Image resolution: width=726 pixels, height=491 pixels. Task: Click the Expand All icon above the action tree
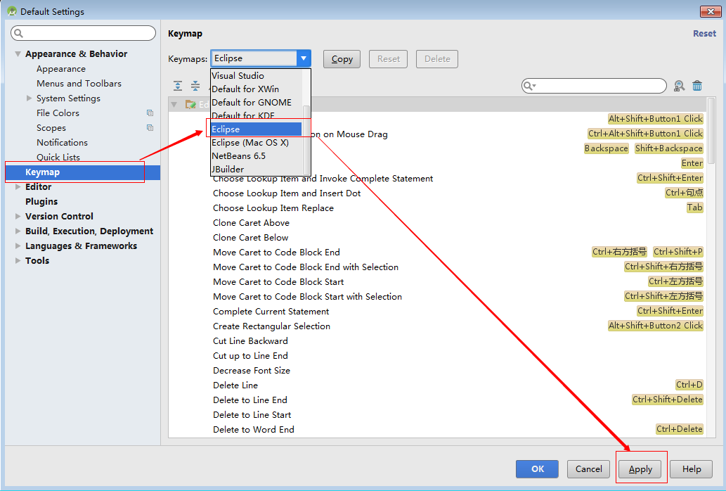point(178,86)
